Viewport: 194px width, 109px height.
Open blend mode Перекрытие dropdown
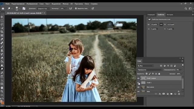[x=150, y=70]
